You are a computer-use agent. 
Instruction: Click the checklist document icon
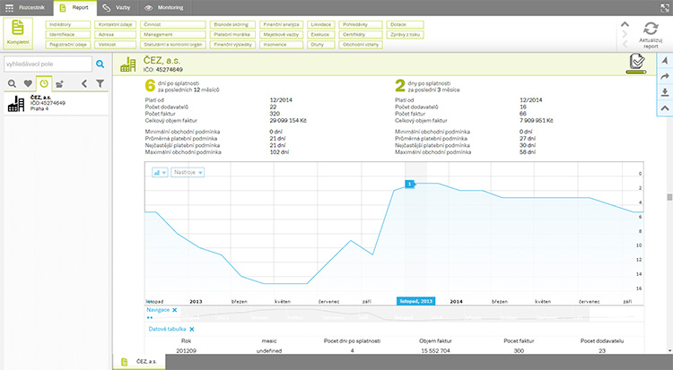[637, 63]
